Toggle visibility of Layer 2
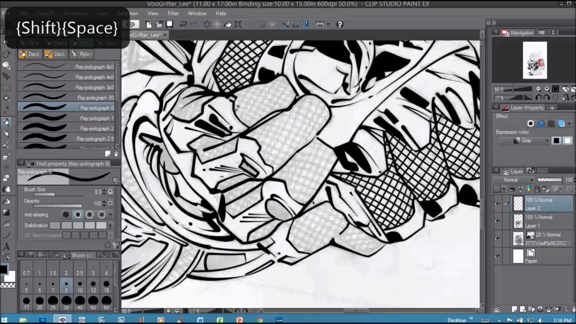Image resolution: width=576 pixels, height=324 pixels. [x=497, y=204]
